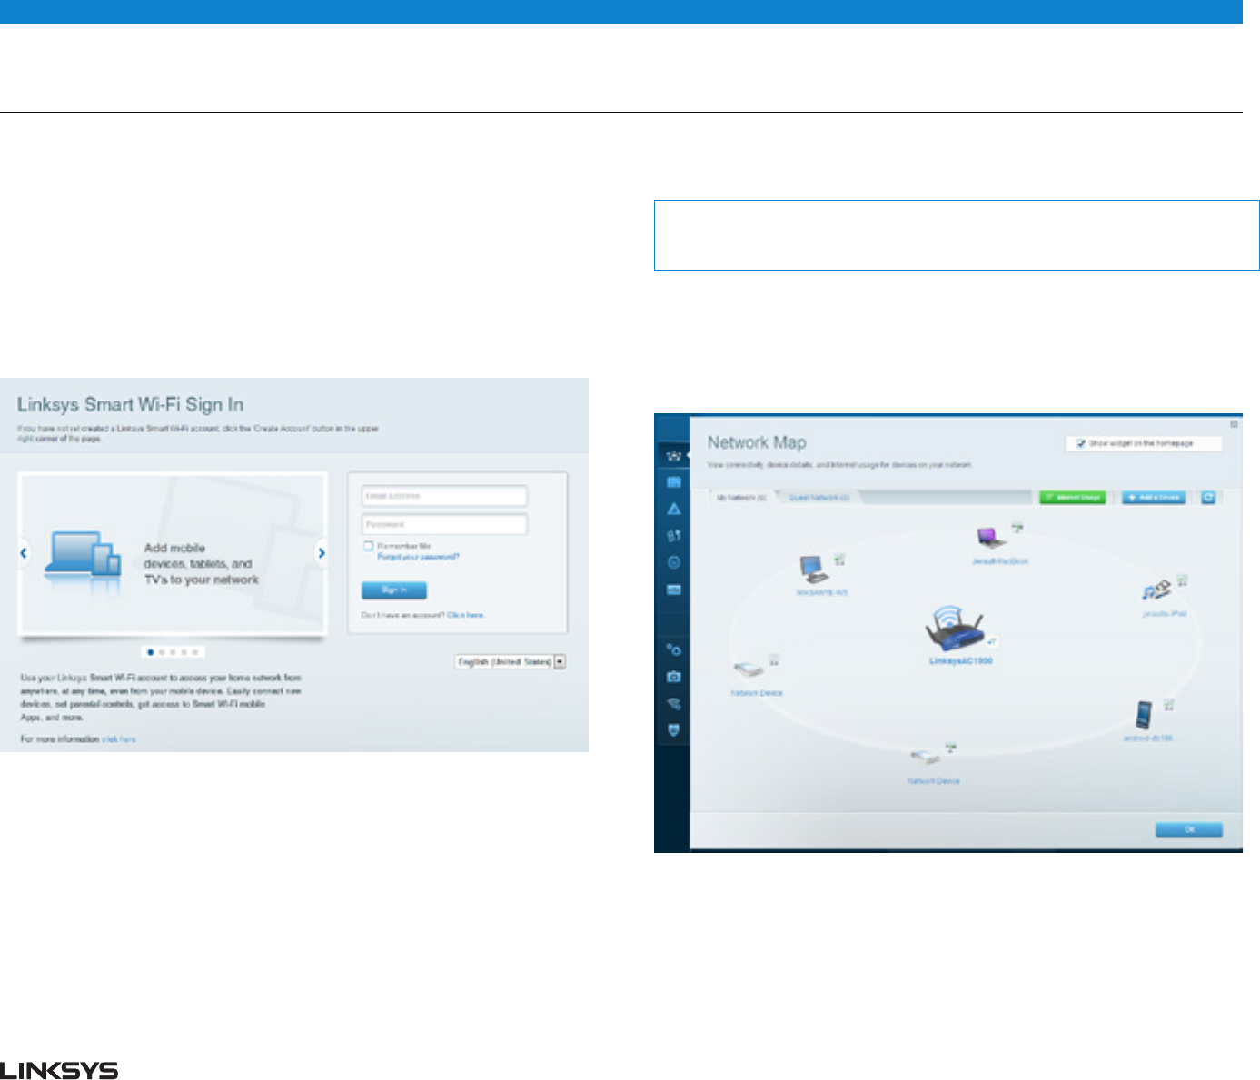Click the green Internet Usage button
Screen dimensions: 1260x1080
coord(1073,498)
